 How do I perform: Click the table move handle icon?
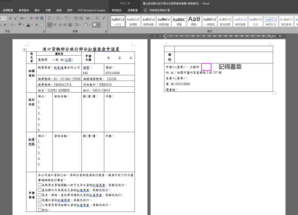24,50
